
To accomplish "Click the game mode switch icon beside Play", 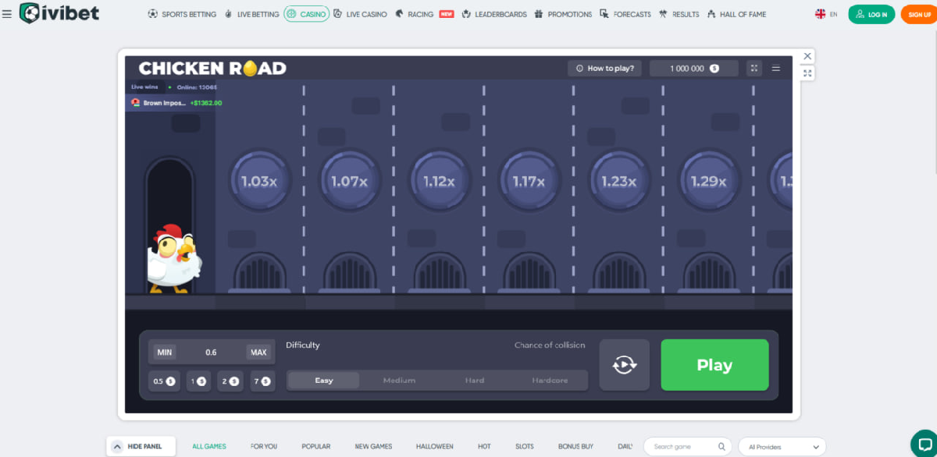I will tap(625, 364).
